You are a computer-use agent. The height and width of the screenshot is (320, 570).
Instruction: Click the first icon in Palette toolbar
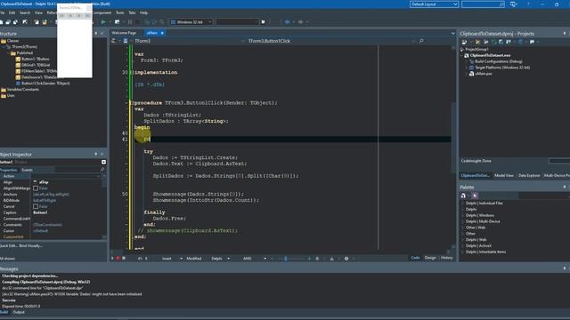(x=463, y=196)
